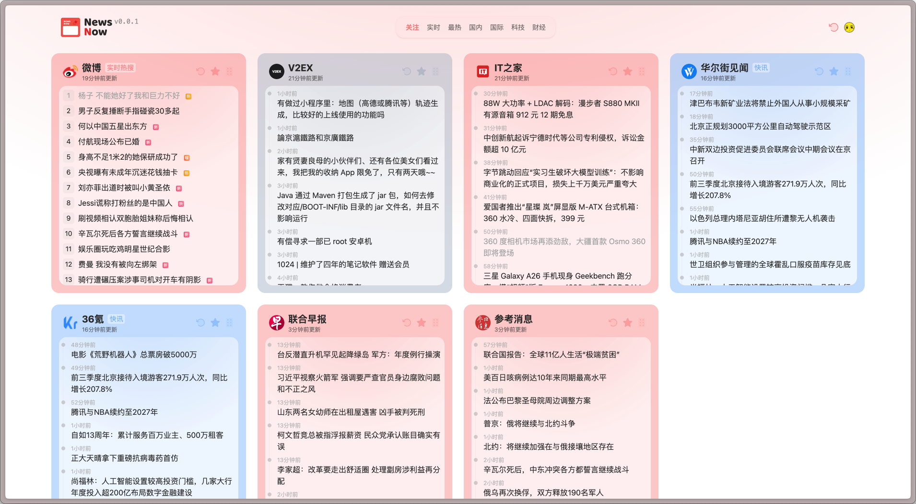Click the 参考消息 source logo
The image size is (916, 504).
pos(483,323)
